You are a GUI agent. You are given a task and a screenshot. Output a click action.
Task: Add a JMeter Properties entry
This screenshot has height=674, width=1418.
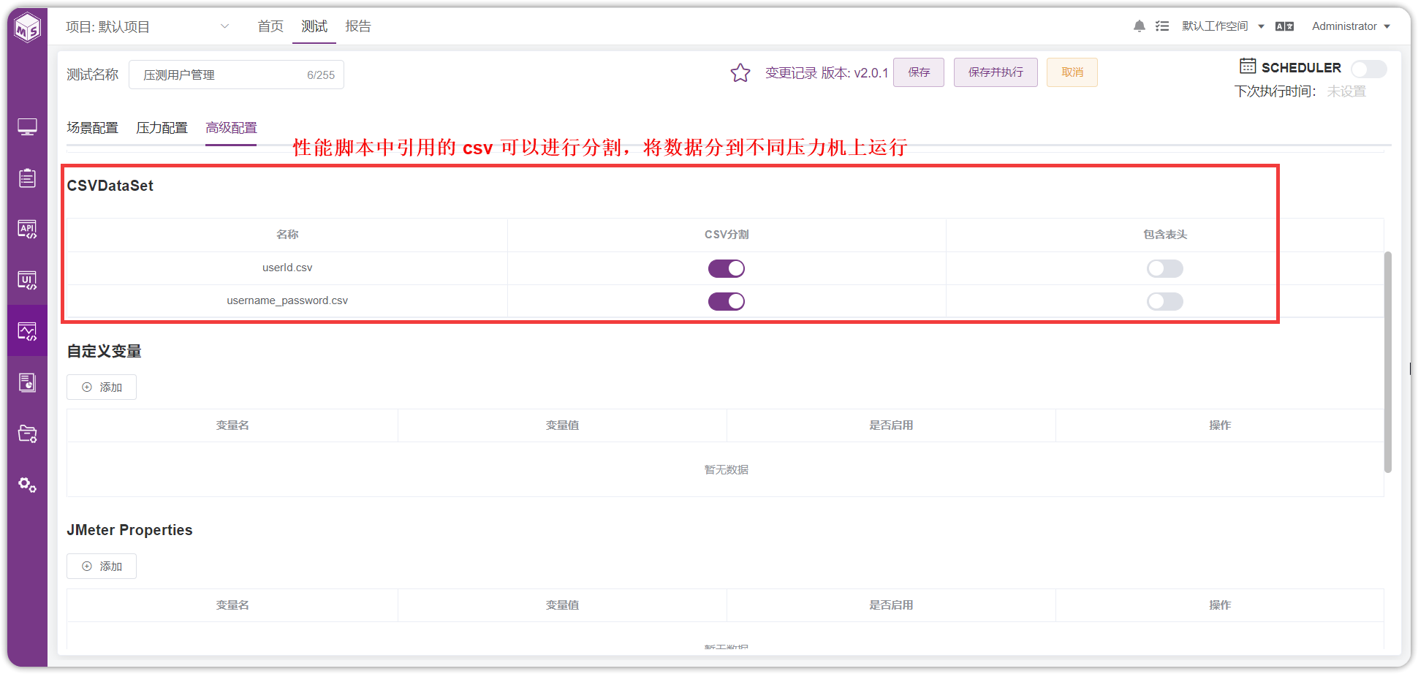102,566
